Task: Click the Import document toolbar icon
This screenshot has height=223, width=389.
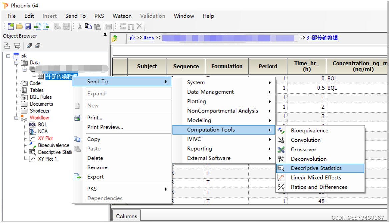Action: tap(37, 26)
